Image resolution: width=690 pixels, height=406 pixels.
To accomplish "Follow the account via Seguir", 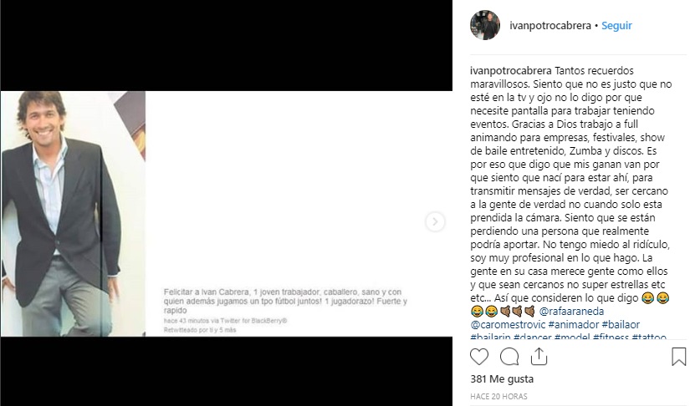I will point(616,26).
